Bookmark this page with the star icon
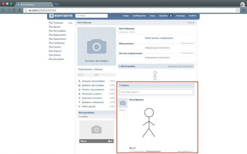Screen dimensions: 247x154 [237, 10]
